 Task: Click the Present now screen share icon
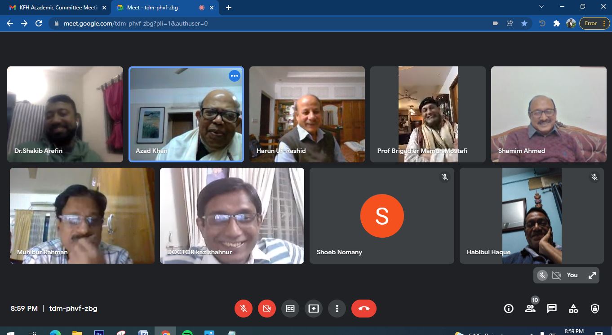[314, 309]
